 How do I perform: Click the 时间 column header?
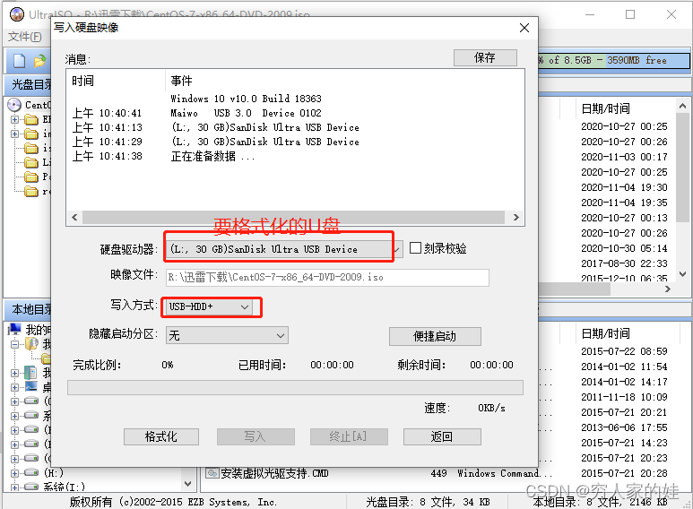(82, 82)
